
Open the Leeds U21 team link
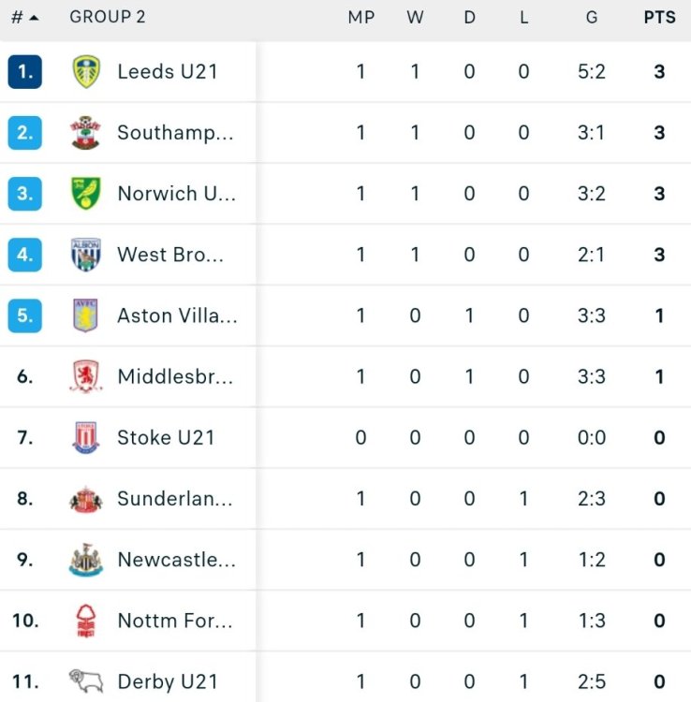[168, 71]
